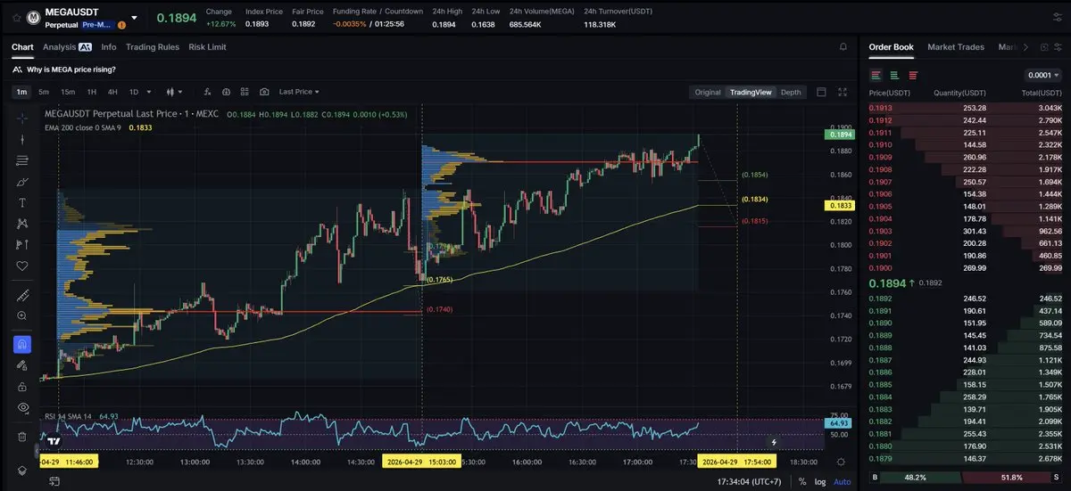Toggle the chart panel layout icon
The height and width of the screenshot is (491, 1071).
pyautogui.click(x=822, y=92)
